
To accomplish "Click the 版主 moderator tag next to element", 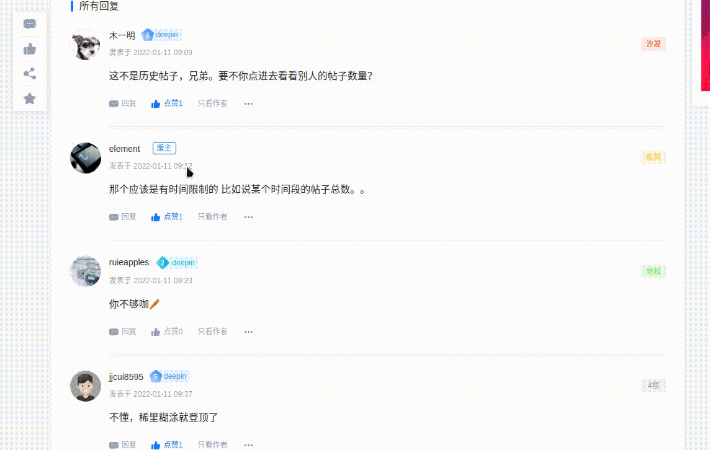I will 164,148.
